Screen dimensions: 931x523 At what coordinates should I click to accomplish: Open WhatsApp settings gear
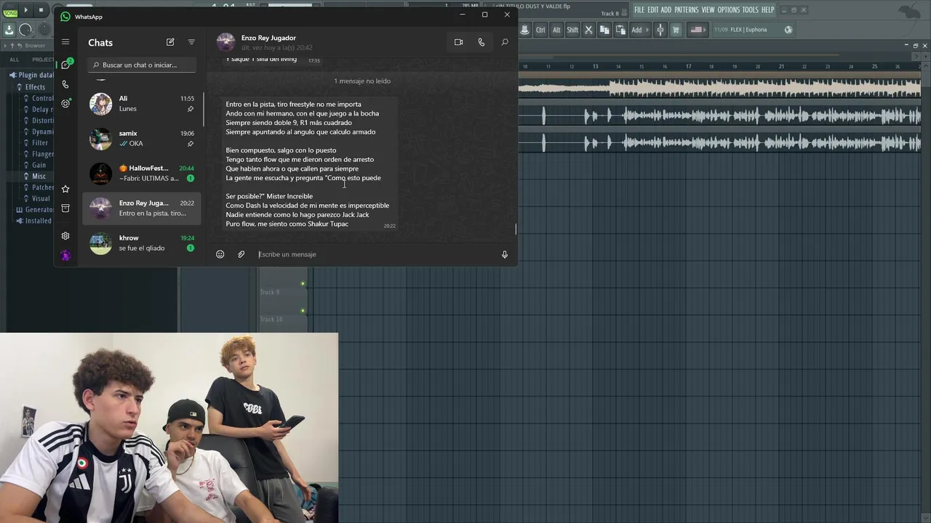pyautogui.click(x=65, y=236)
